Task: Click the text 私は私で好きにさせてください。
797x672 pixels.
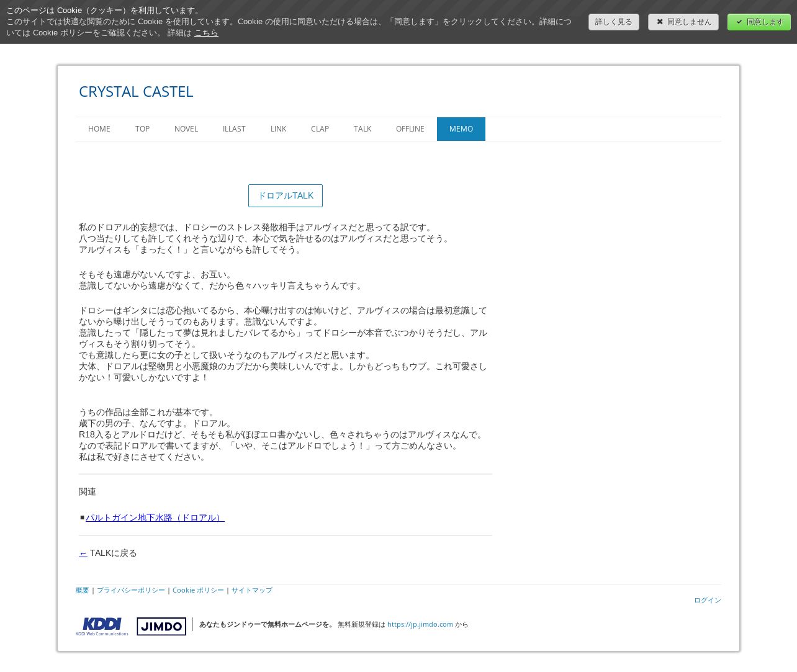Action: [x=143, y=457]
